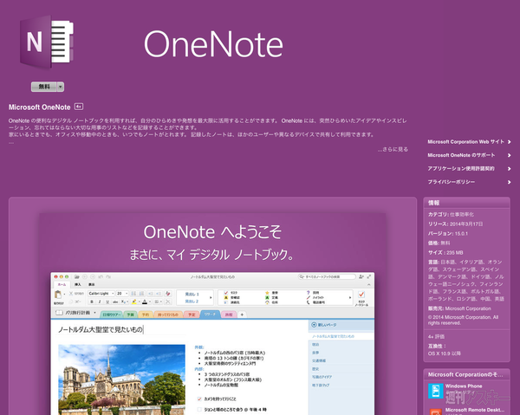The width and height of the screenshot is (520, 415).
Task: Click the back navigation circle icon
Action: (85, 276)
